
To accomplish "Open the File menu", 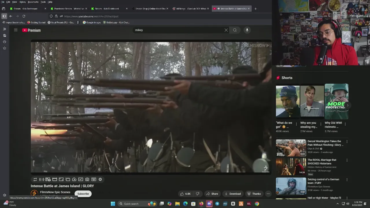I will [x=3, y=2].
